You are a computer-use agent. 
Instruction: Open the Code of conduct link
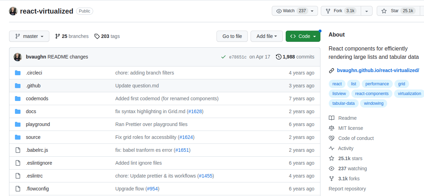click(x=351, y=138)
